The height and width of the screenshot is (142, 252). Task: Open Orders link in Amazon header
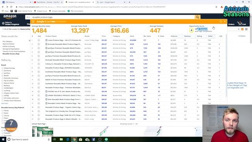231,24
